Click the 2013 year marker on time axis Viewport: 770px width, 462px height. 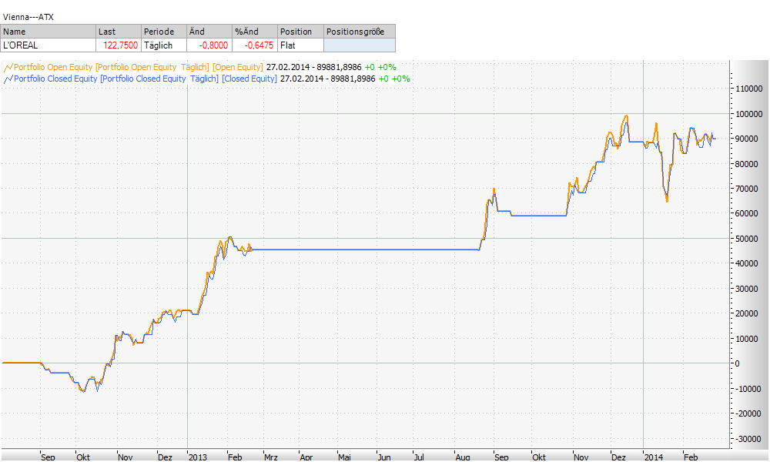198,457
